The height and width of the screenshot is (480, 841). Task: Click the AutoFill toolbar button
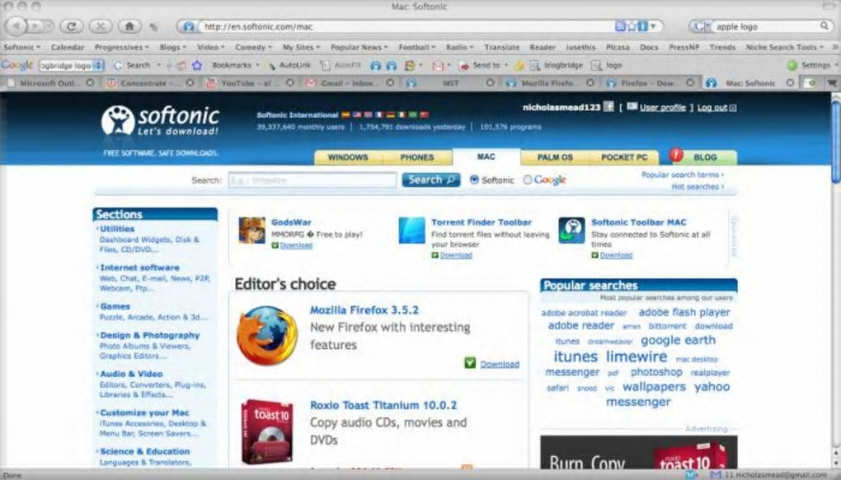[x=341, y=65]
